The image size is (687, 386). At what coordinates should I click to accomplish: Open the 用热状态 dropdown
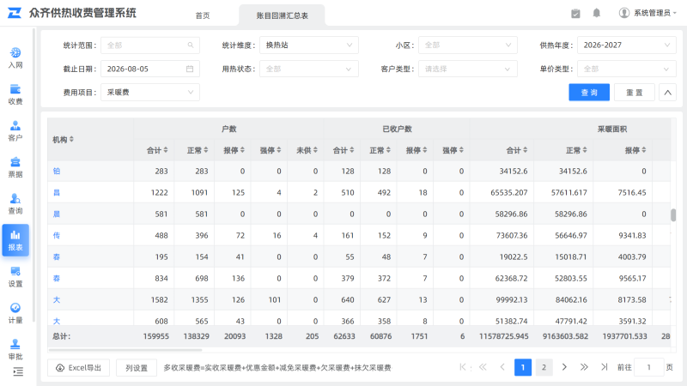point(309,69)
